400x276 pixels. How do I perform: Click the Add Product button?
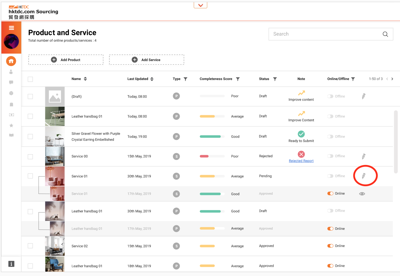click(x=66, y=60)
